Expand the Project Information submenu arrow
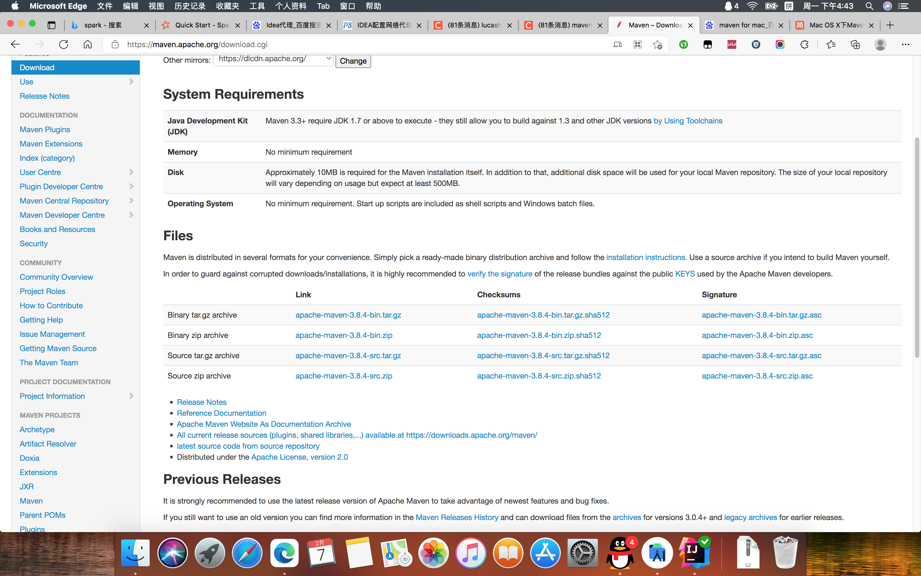This screenshot has height=576, width=921. [131, 396]
